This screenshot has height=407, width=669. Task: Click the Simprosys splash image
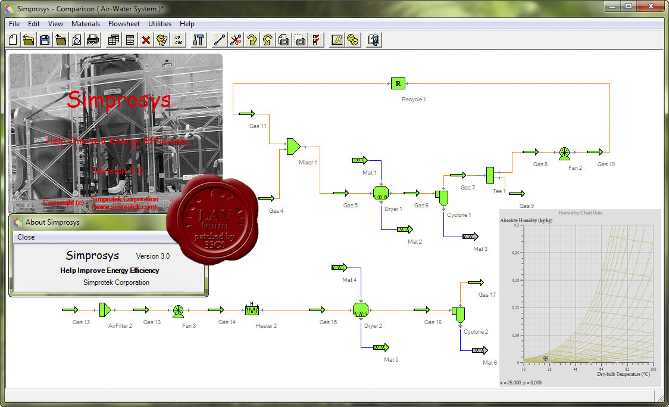[115, 133]
